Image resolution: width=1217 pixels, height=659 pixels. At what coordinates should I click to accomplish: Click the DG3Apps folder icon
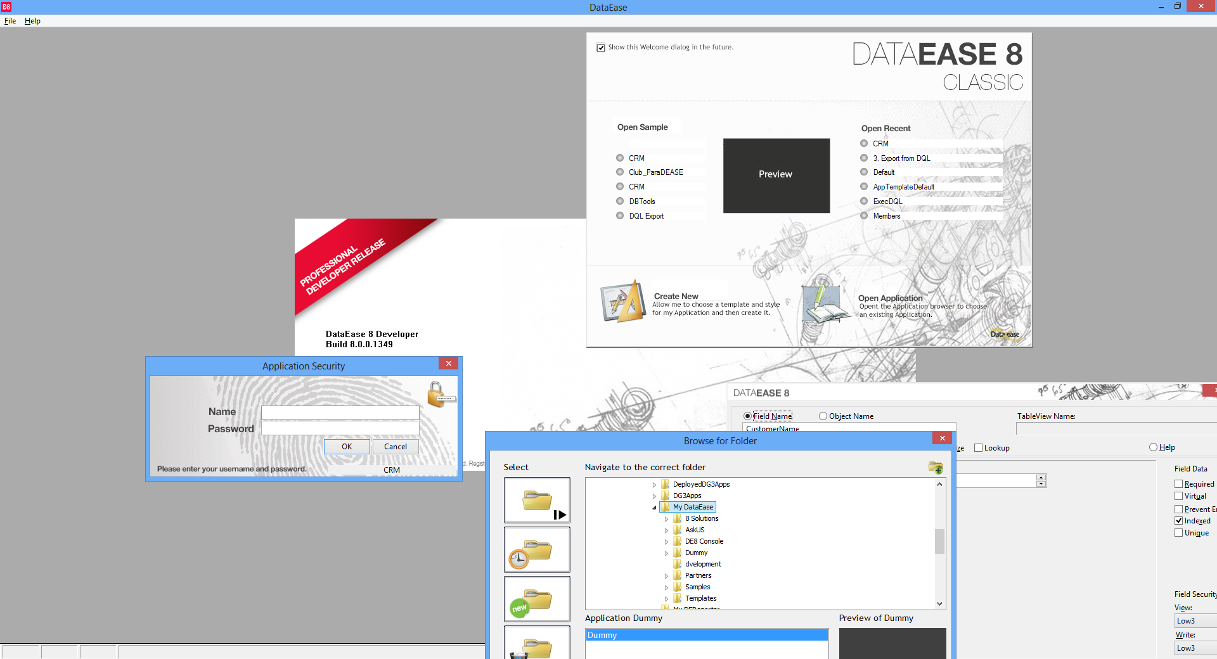point(666,496)
